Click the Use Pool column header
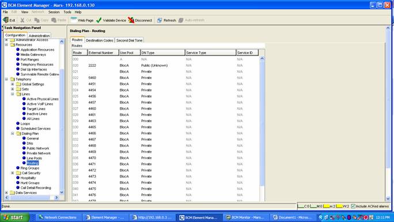Viewport: 394px width, 222px height. (130, 53)
